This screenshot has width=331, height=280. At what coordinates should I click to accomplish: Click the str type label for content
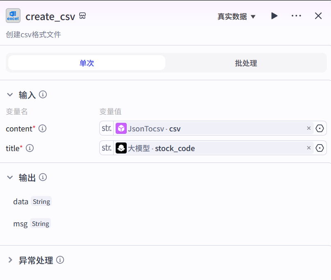click(107, 128)
